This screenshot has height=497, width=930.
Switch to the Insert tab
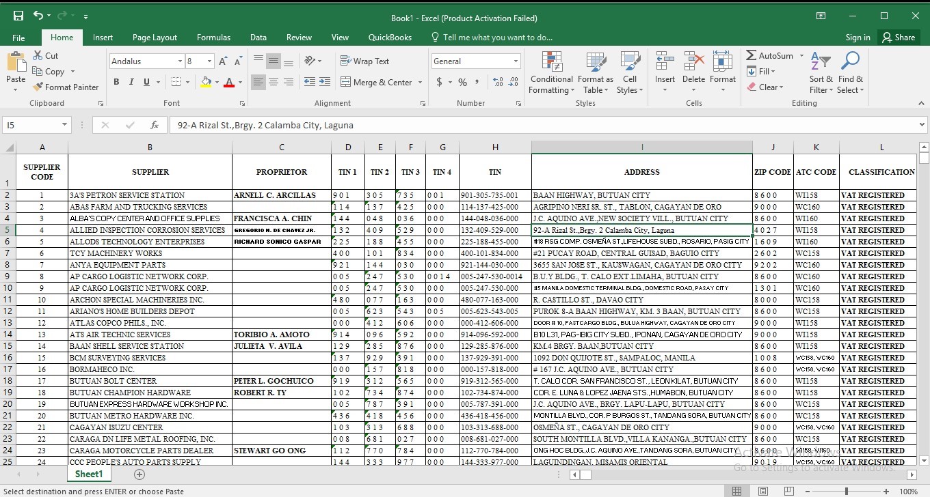(x=103, y=38)
